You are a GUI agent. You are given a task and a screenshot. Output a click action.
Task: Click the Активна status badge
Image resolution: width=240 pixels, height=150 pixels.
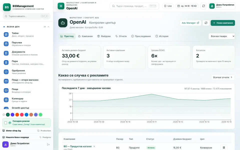click(x=151, y=148)
